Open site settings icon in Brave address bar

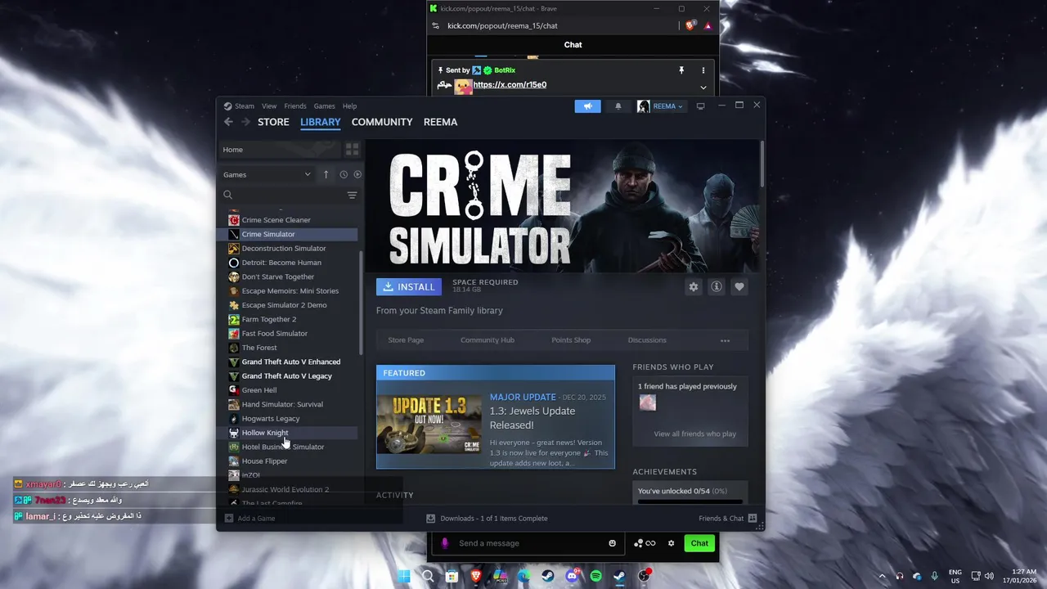(436, 25)
